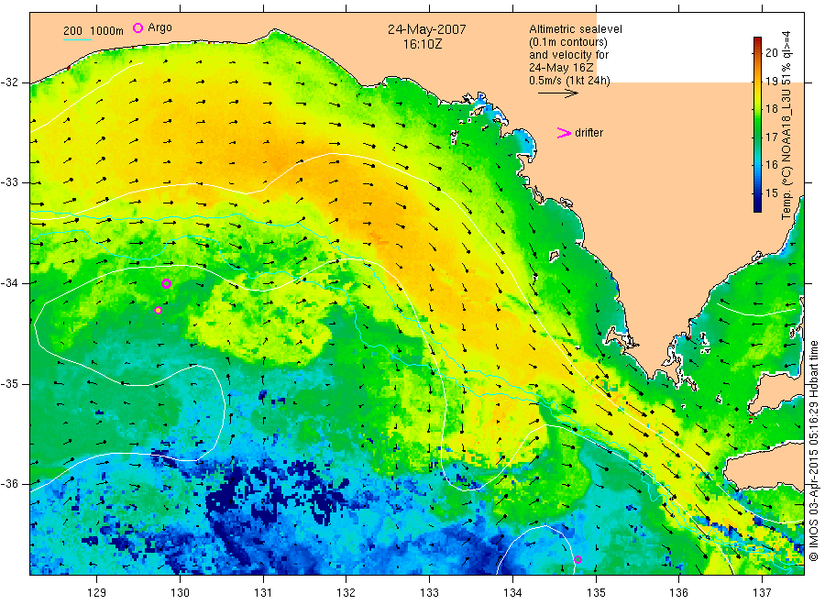Click longitude label 136
This screenshot has height=605, width=825.
pyautogui.click(x=678, y=593)
